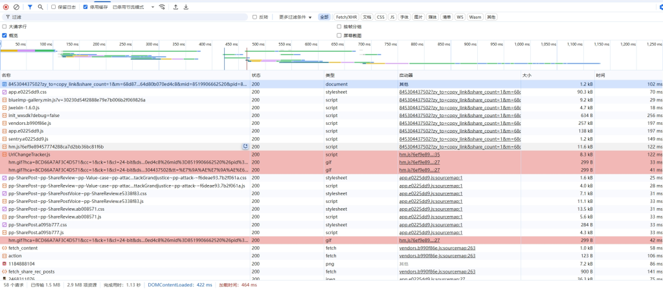Image resolution: width=663 pixels, height=289 pixels.
Task: Uncheck the 概览 checkbox
Action: 5,36
